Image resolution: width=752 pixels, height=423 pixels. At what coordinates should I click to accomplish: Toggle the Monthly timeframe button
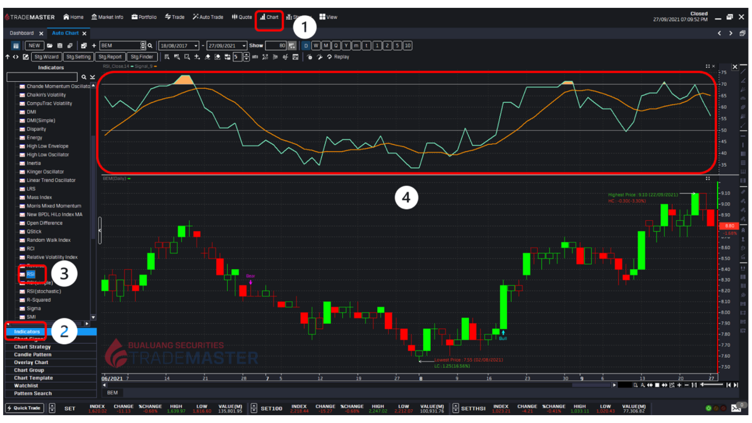pyautogui.click(x=325, y=45)
